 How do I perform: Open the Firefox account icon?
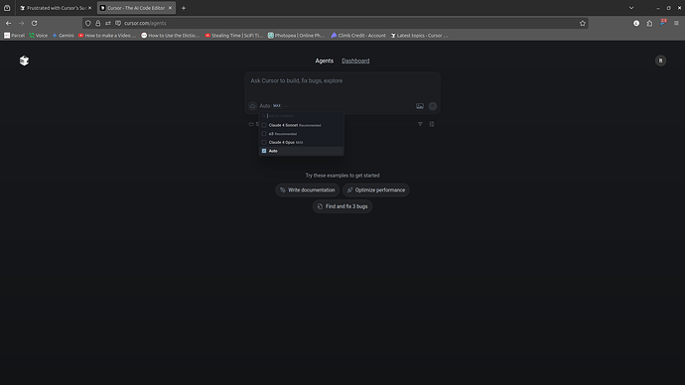point(636,23)
